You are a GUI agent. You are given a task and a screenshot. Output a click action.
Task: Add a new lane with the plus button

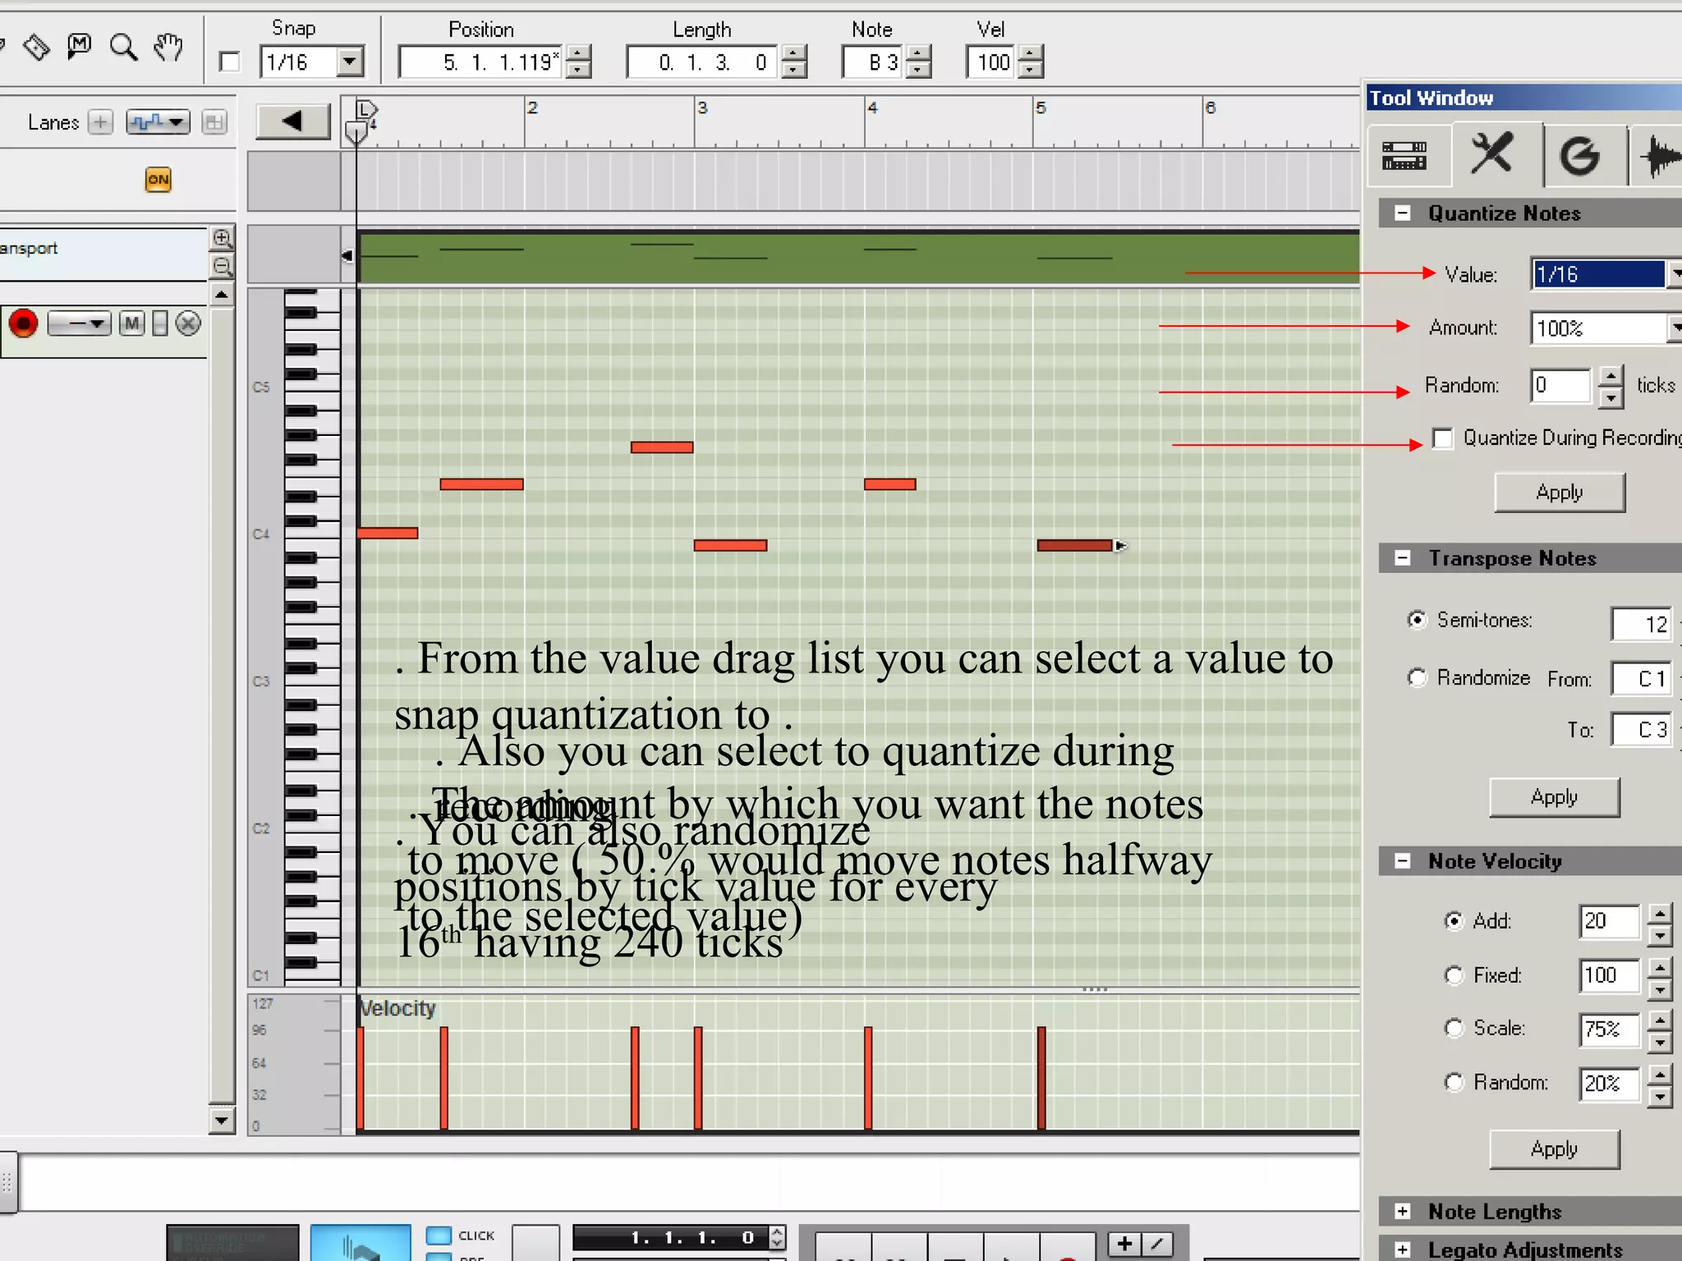100,122
